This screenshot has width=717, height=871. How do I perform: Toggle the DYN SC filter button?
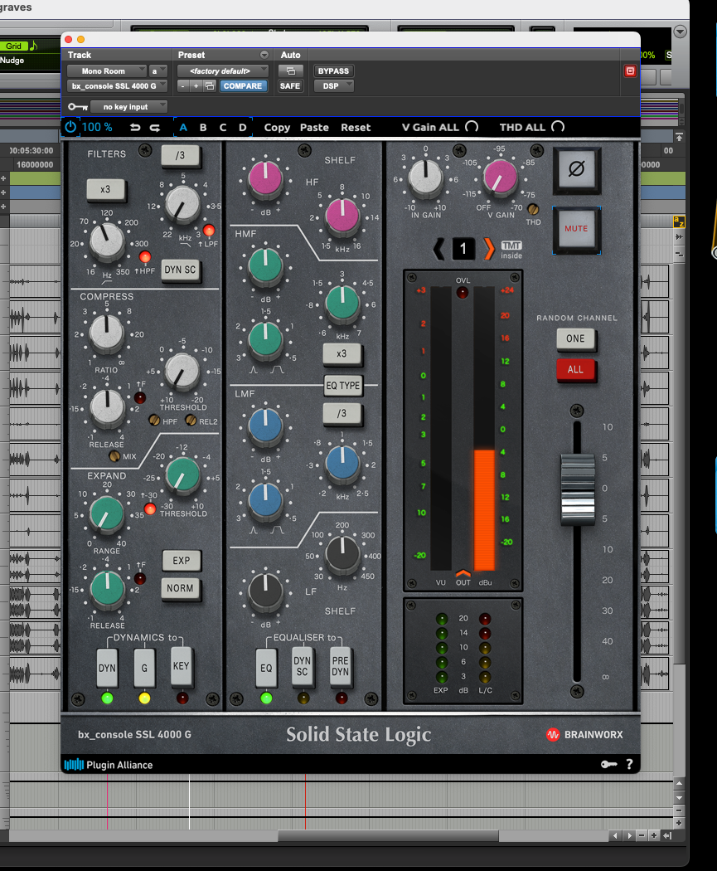pos(181,270)
